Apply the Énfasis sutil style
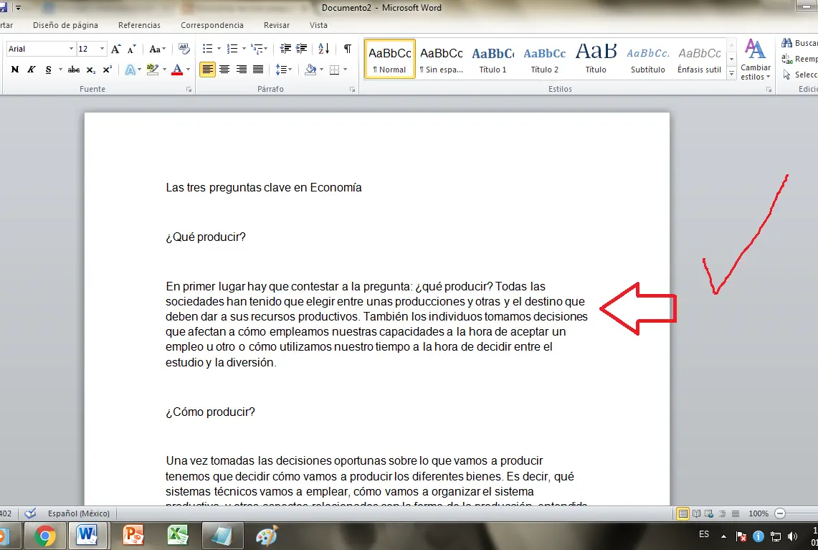 700,59
